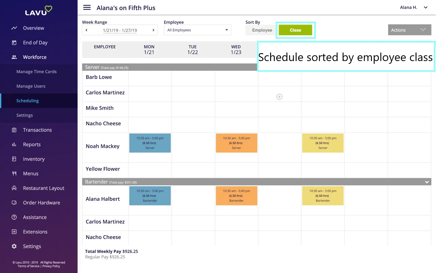Image resolution: width=436 pixels, height=273 pixels.
Task: Click the Workforce people icon
Action: pos(14,57)
